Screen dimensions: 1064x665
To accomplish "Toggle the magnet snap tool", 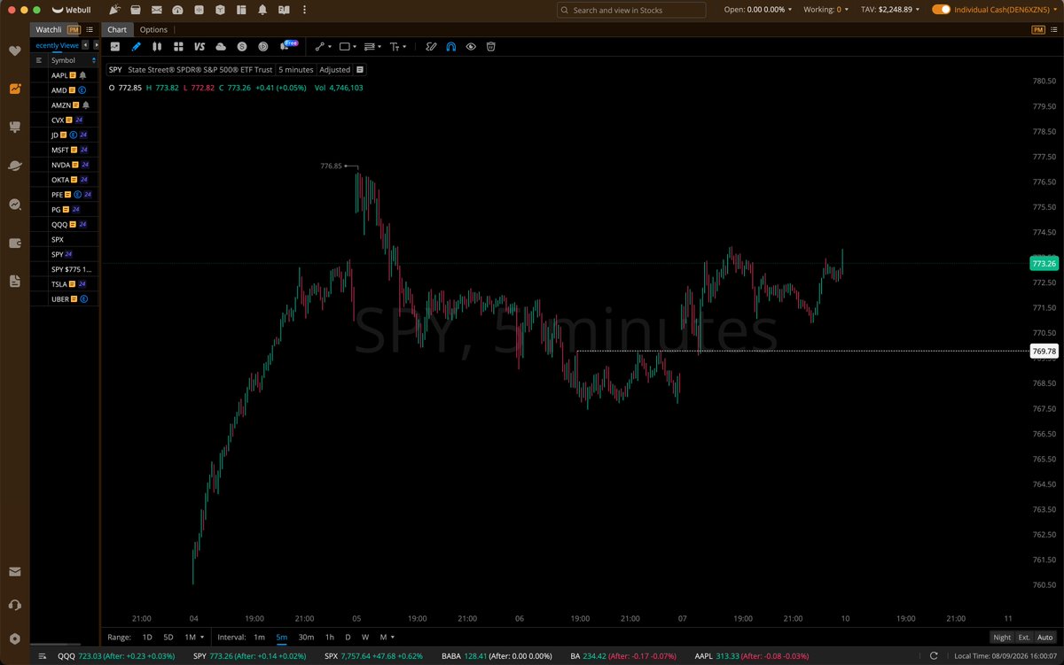I will [x=451, y=46].
